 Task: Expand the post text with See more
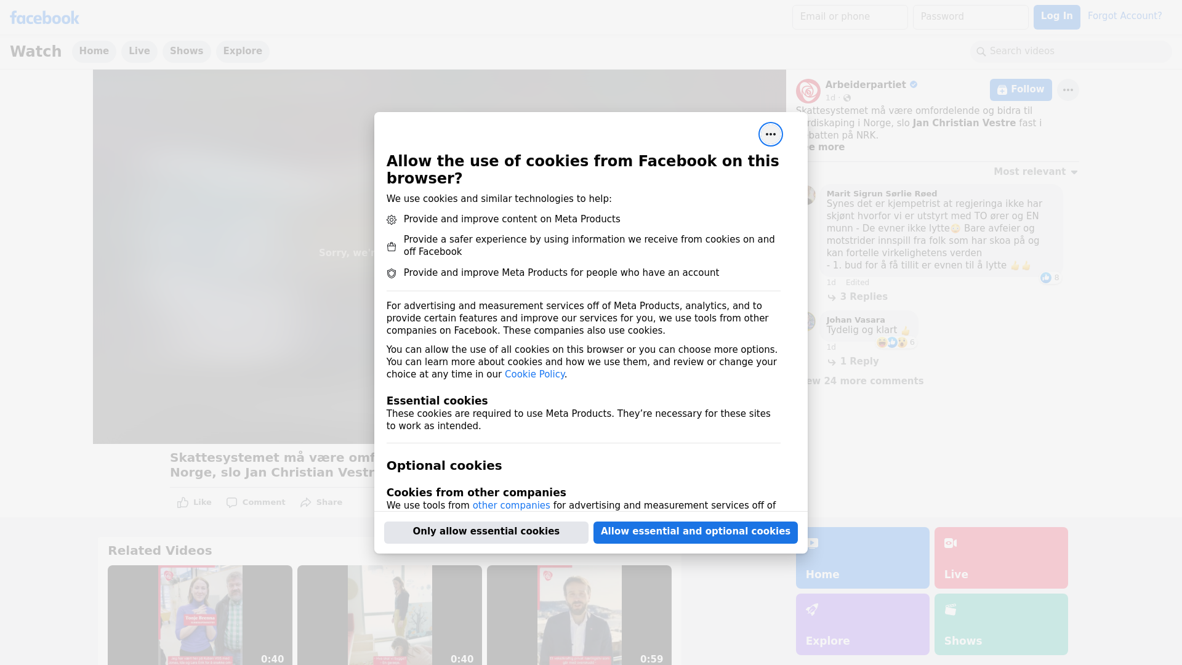[x=826, y=147]
